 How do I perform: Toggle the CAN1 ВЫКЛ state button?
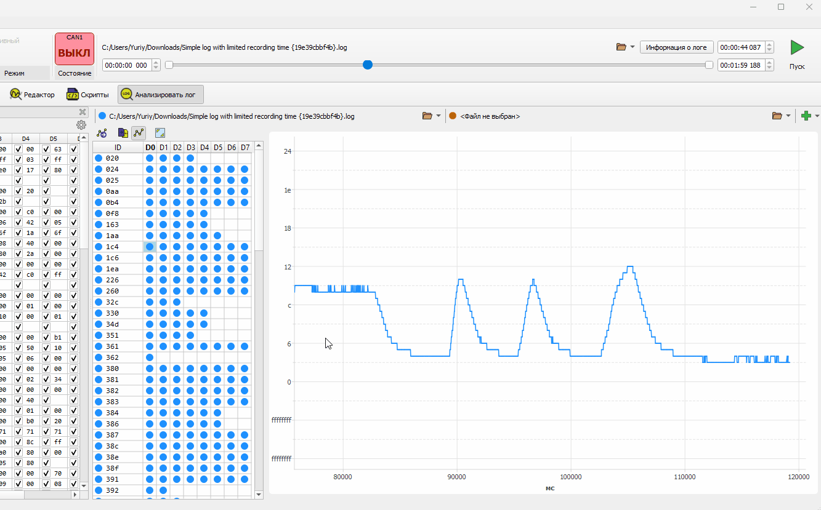pos(75,49)
